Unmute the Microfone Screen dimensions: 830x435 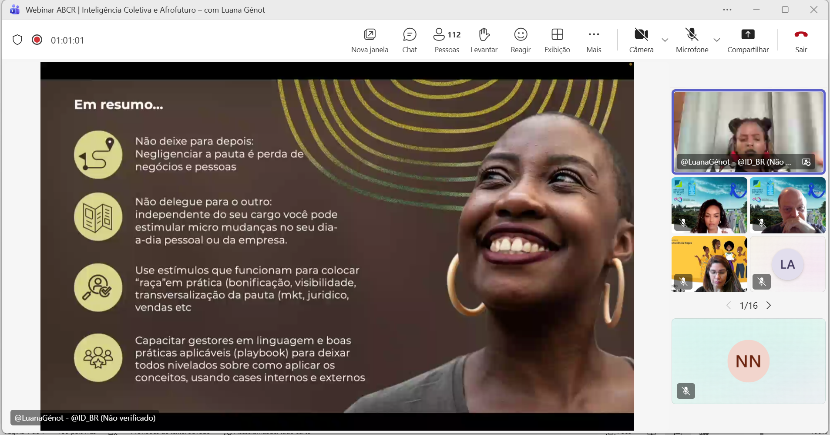click(692, 40)
